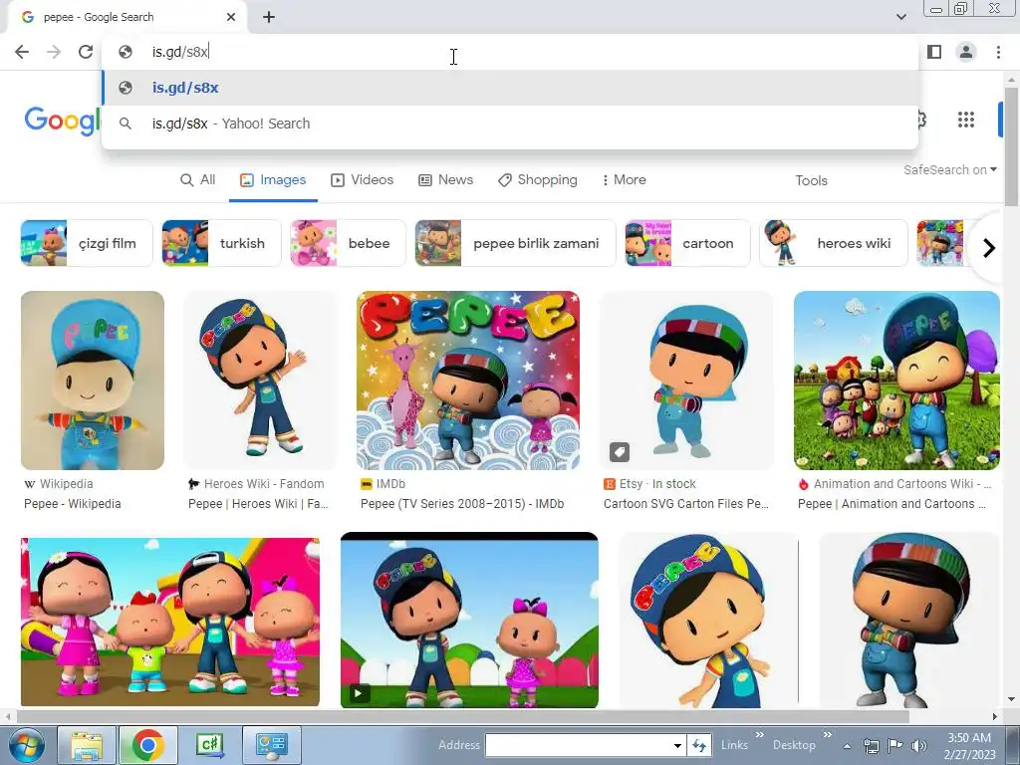
Task: Open Chrome three-dot menu
Action: 998,52
